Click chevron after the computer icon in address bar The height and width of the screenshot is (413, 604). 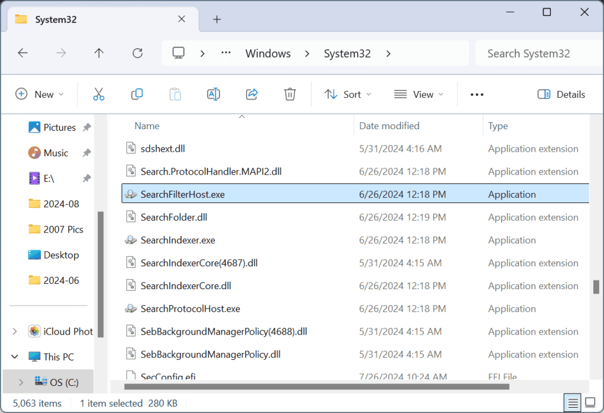(x=202, y=54)
